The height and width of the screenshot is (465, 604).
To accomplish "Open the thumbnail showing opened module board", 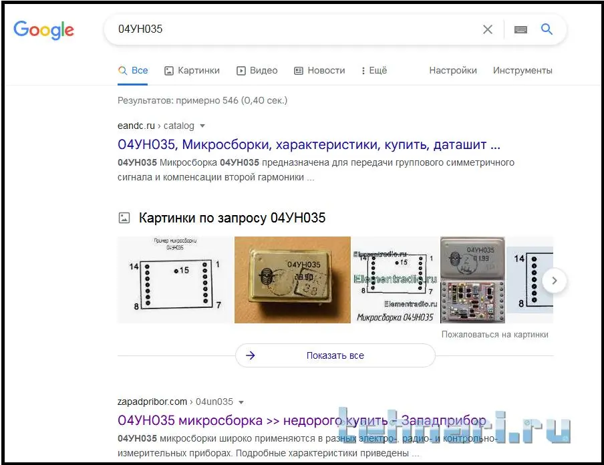I will pyautogui.click(x=472, y=280).
